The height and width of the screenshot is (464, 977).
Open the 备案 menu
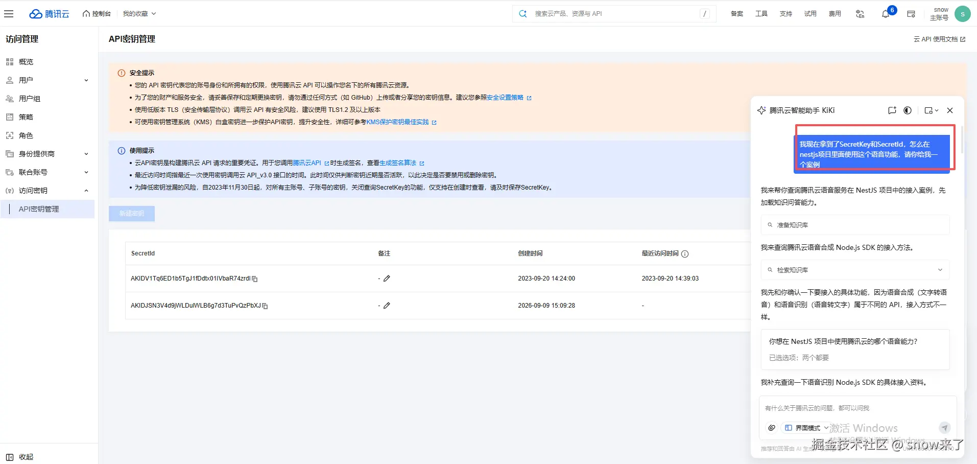click(737, 14)
